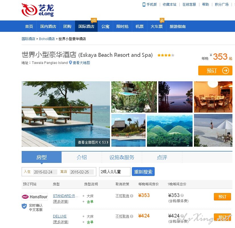The width and height of the screenshot is (235, 228).
Task: Click 预订 button for STANDARD room
Action: click(222, 196)
